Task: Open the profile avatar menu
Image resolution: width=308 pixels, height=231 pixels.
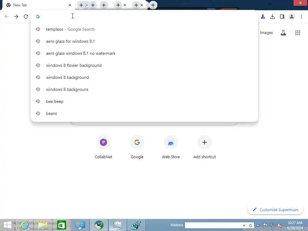Action: click(292, 17)
